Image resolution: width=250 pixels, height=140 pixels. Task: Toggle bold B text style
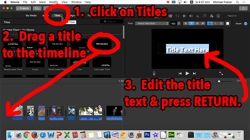pos(210,23)
